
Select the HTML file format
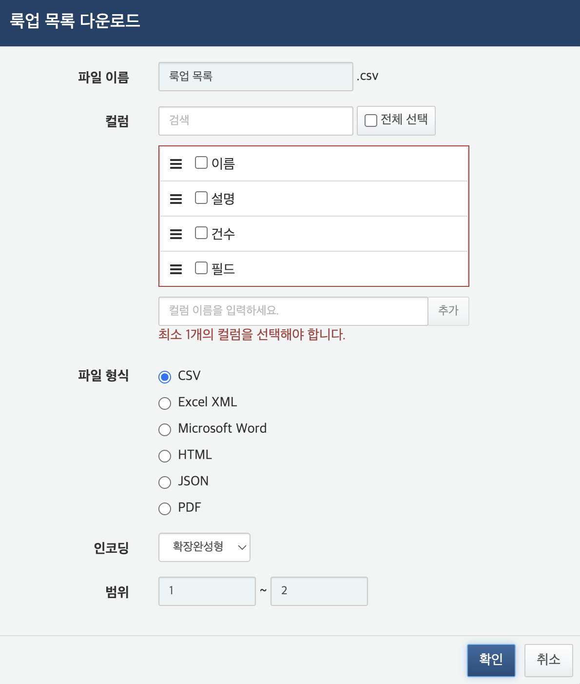(x=165, y=456)
